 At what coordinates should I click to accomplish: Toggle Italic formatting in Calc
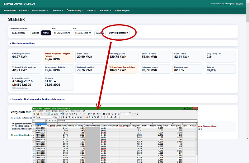[66, 117]
